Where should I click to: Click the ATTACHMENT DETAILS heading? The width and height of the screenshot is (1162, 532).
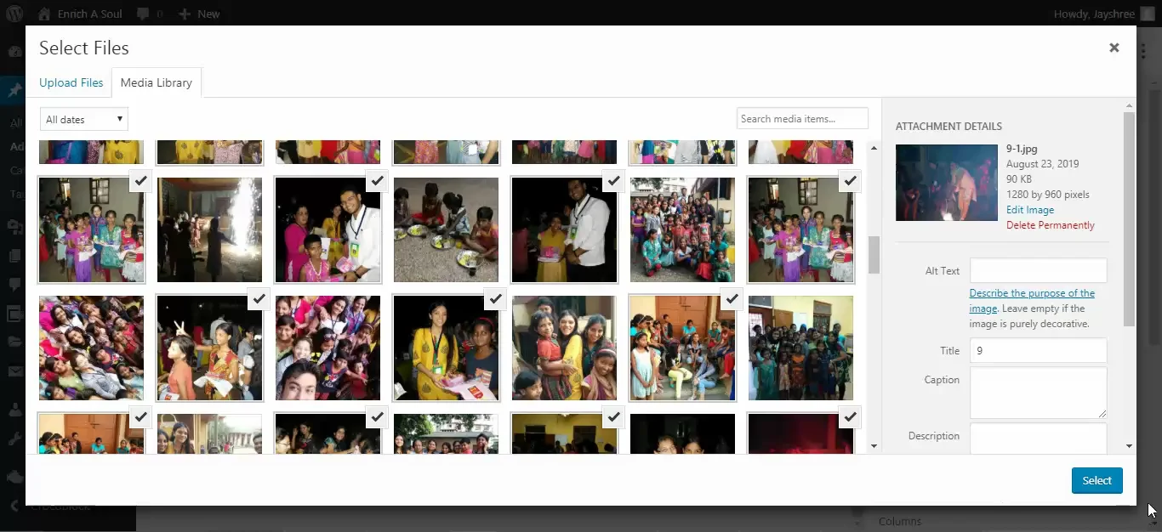948,127
